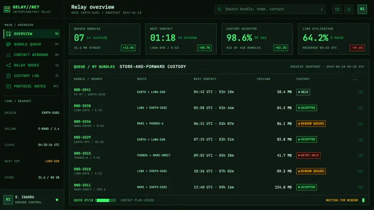The height and width of the screenshot is (210, 374).
Task: Open bundle BND-2036 link
Action: tap(82, 121)
